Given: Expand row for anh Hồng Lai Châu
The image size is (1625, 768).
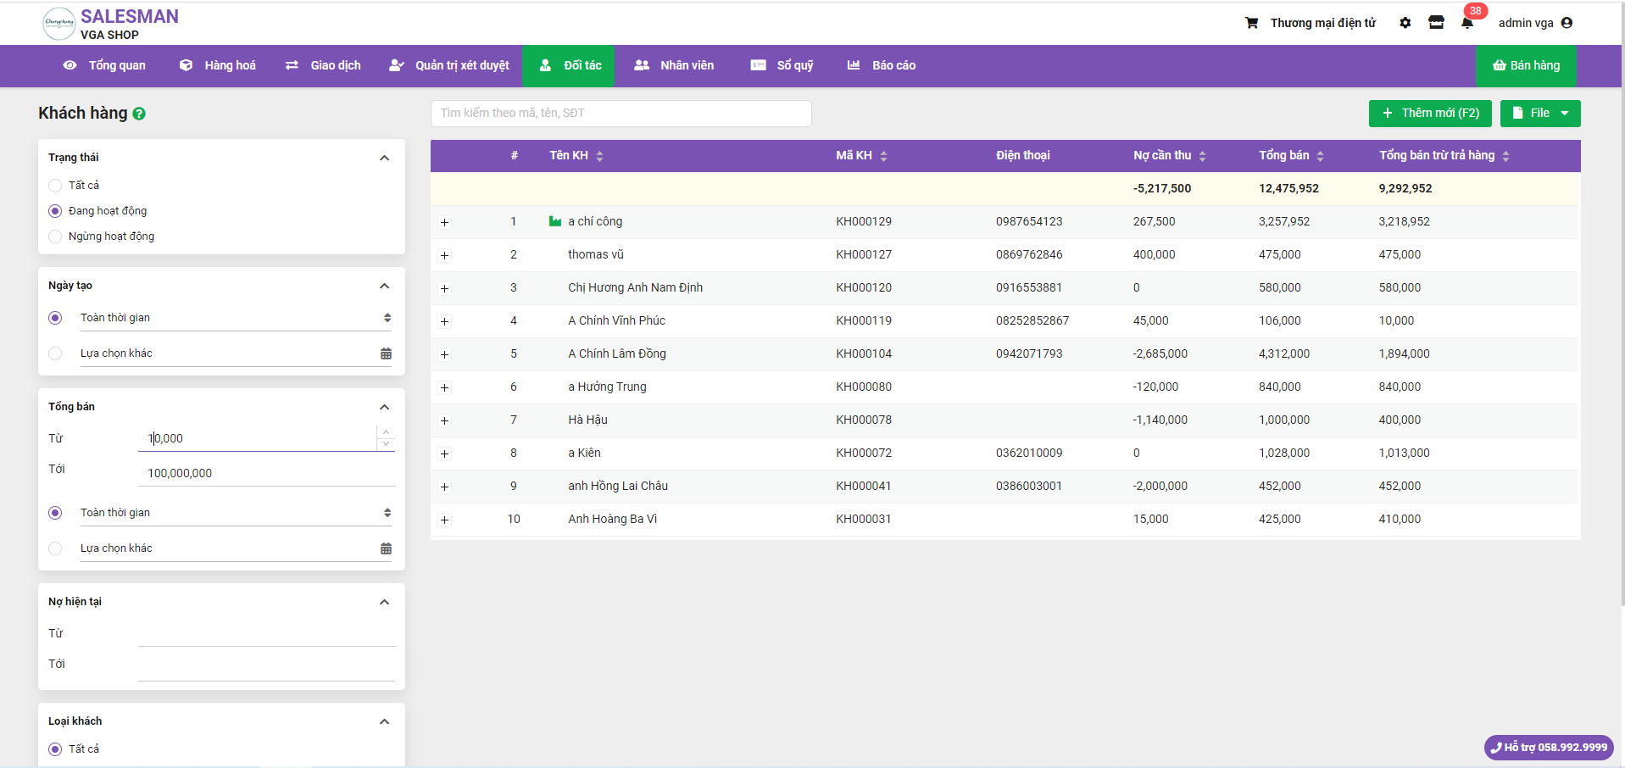Looking at the screenshot, I should coord(444,487).
